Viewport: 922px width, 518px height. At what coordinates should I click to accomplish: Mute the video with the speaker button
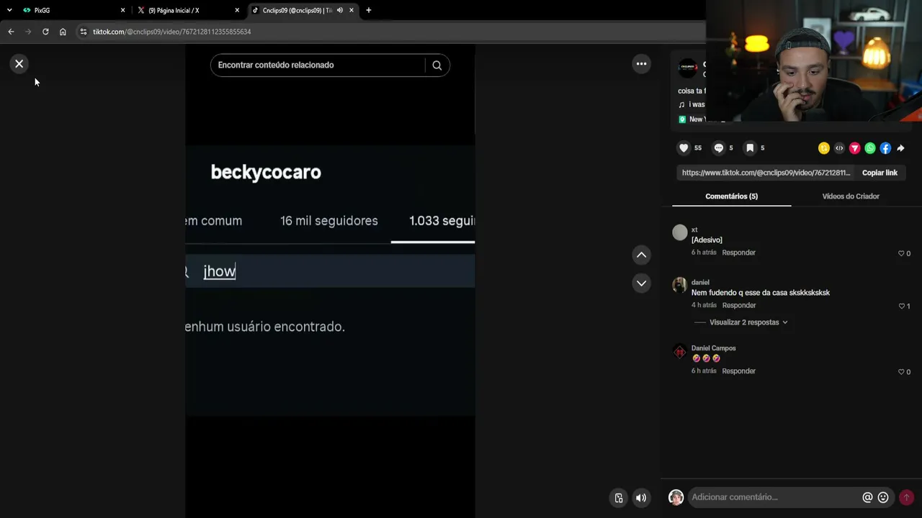tap(641, 498)
